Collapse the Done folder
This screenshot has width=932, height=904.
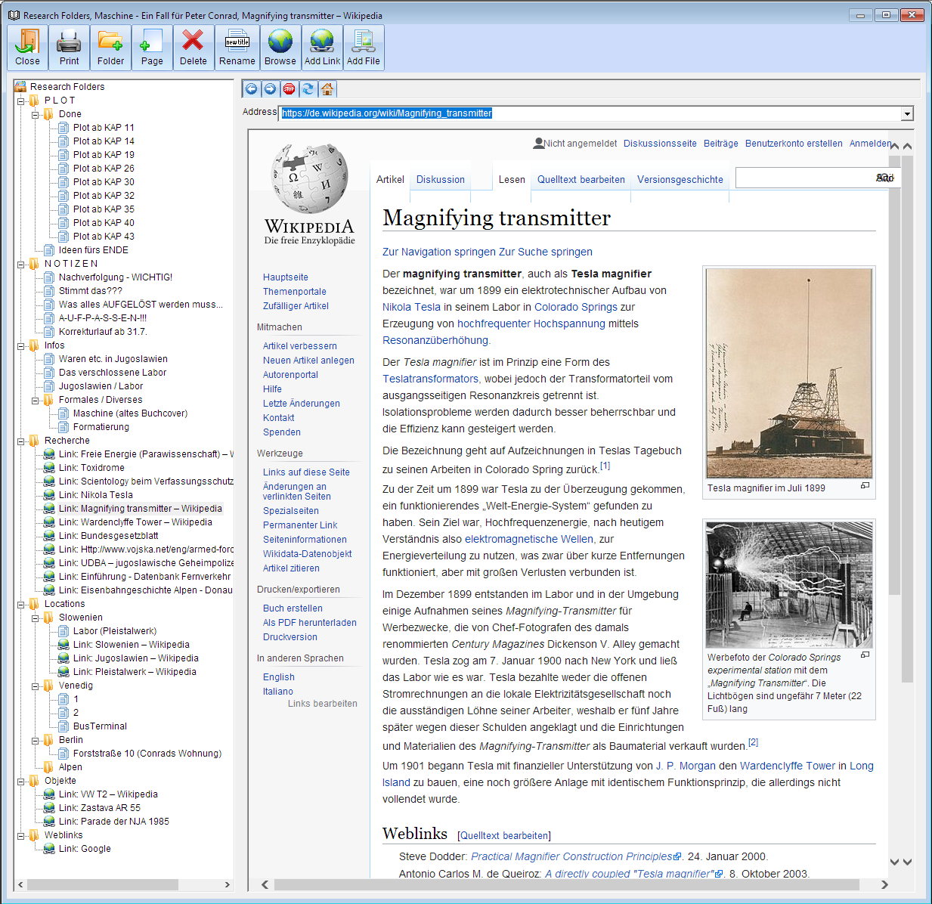(36, 114)
